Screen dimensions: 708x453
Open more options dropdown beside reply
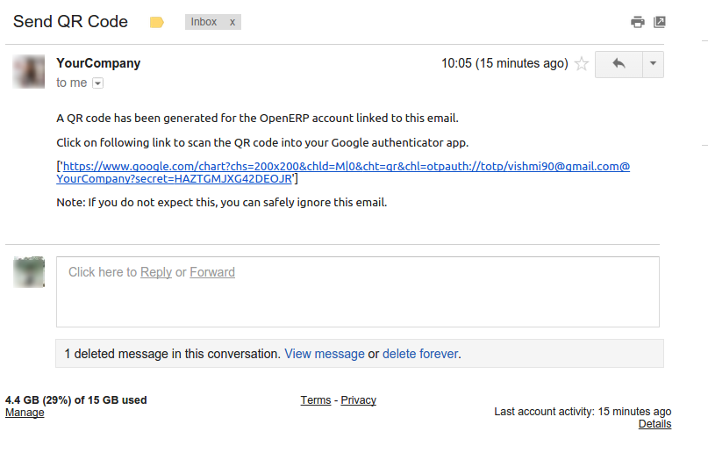pos(653,64)
